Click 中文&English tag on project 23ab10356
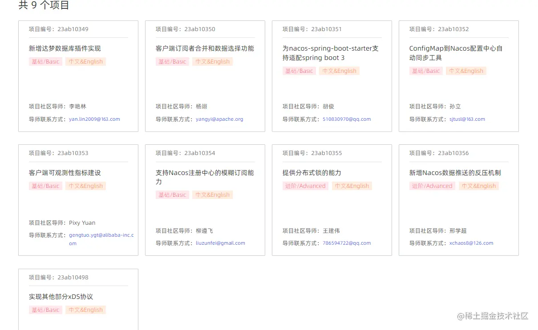Screen dimensions: 538x330 point(479,186)
